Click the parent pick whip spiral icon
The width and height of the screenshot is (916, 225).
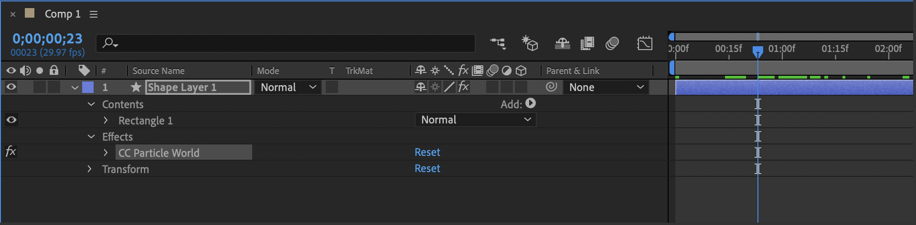point(552,87)
